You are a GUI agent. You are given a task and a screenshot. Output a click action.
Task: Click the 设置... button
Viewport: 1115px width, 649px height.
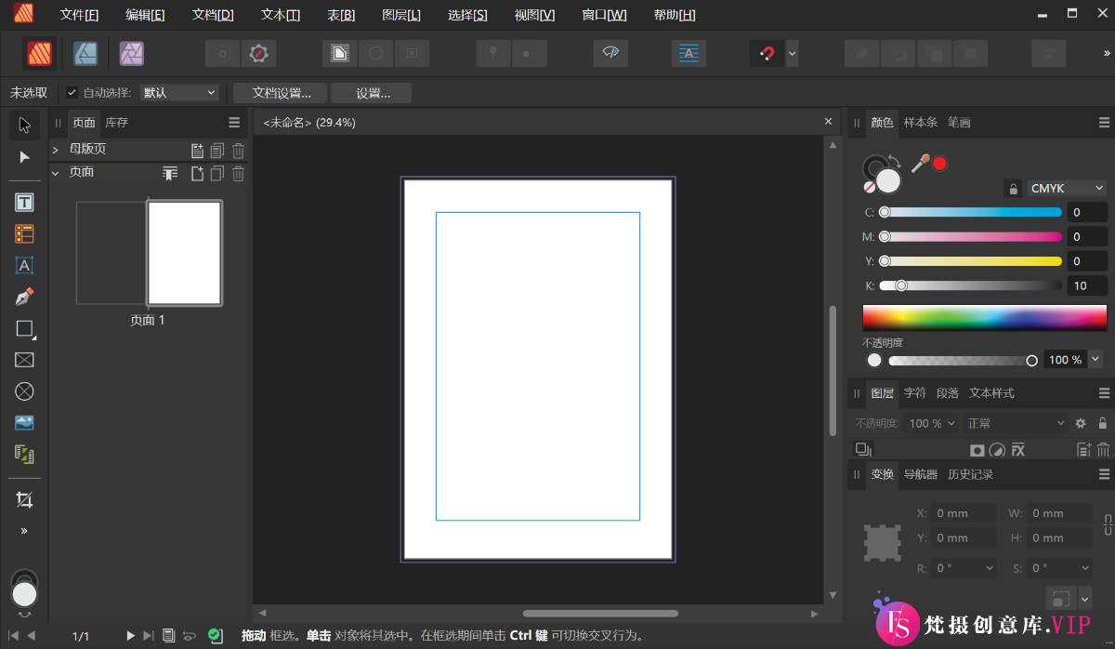coord(372,93)
